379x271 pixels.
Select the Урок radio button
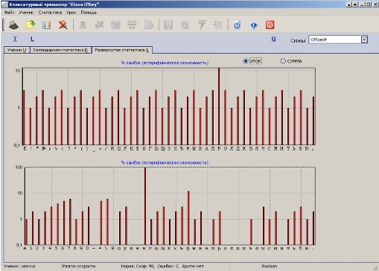(246, 61)
